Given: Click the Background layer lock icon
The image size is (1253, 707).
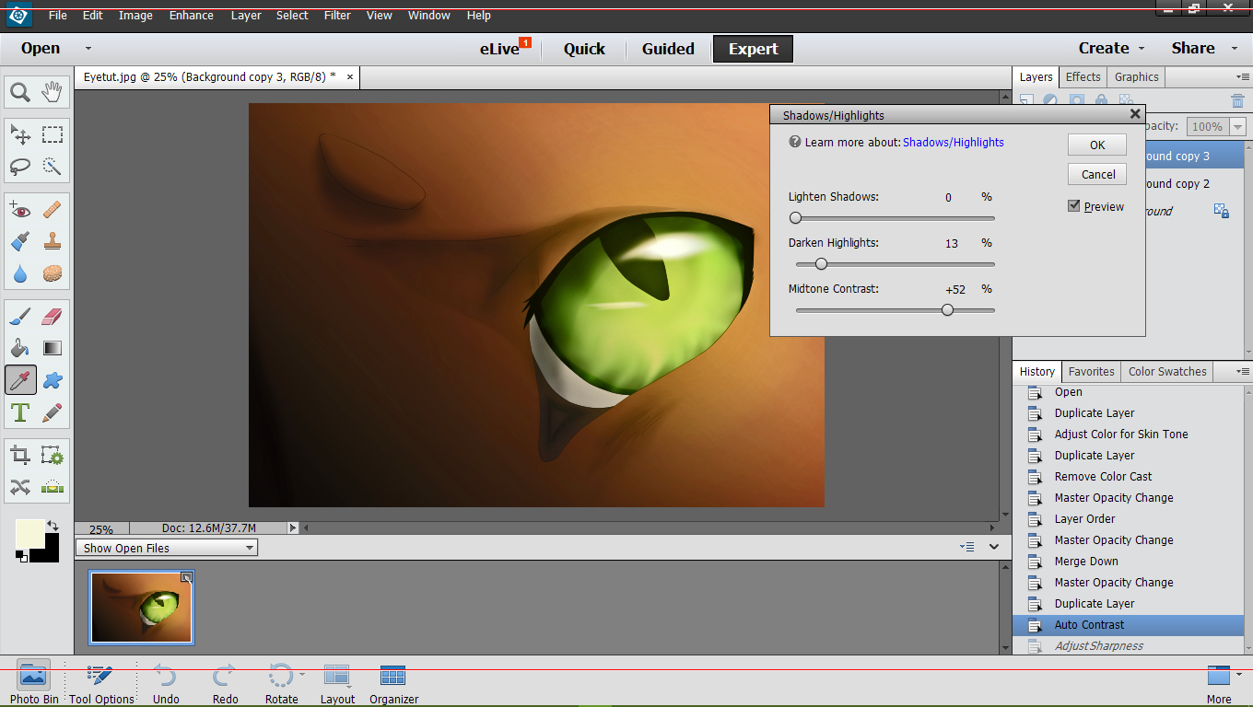Looking at the screenshot, I should (1222, 211).
